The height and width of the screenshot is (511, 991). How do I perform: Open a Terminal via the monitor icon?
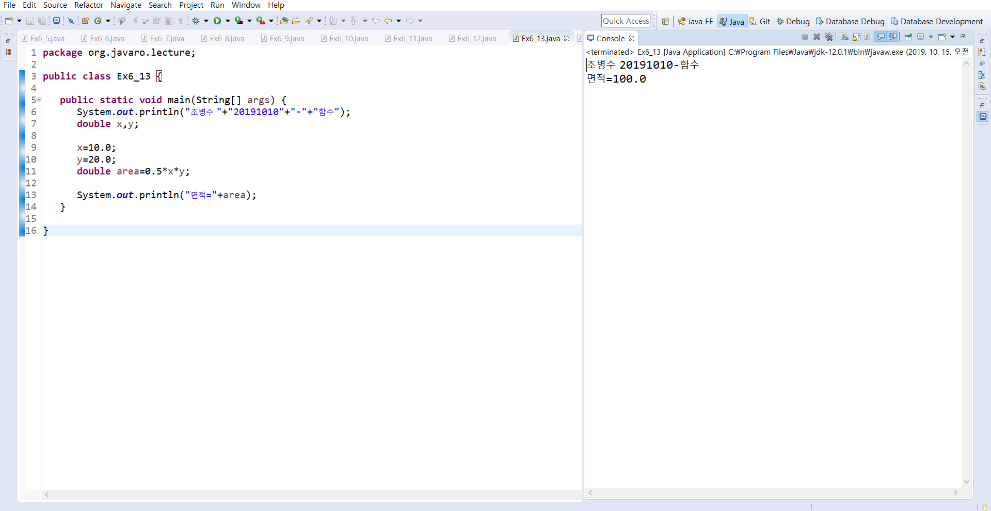[x=56, y=21]
